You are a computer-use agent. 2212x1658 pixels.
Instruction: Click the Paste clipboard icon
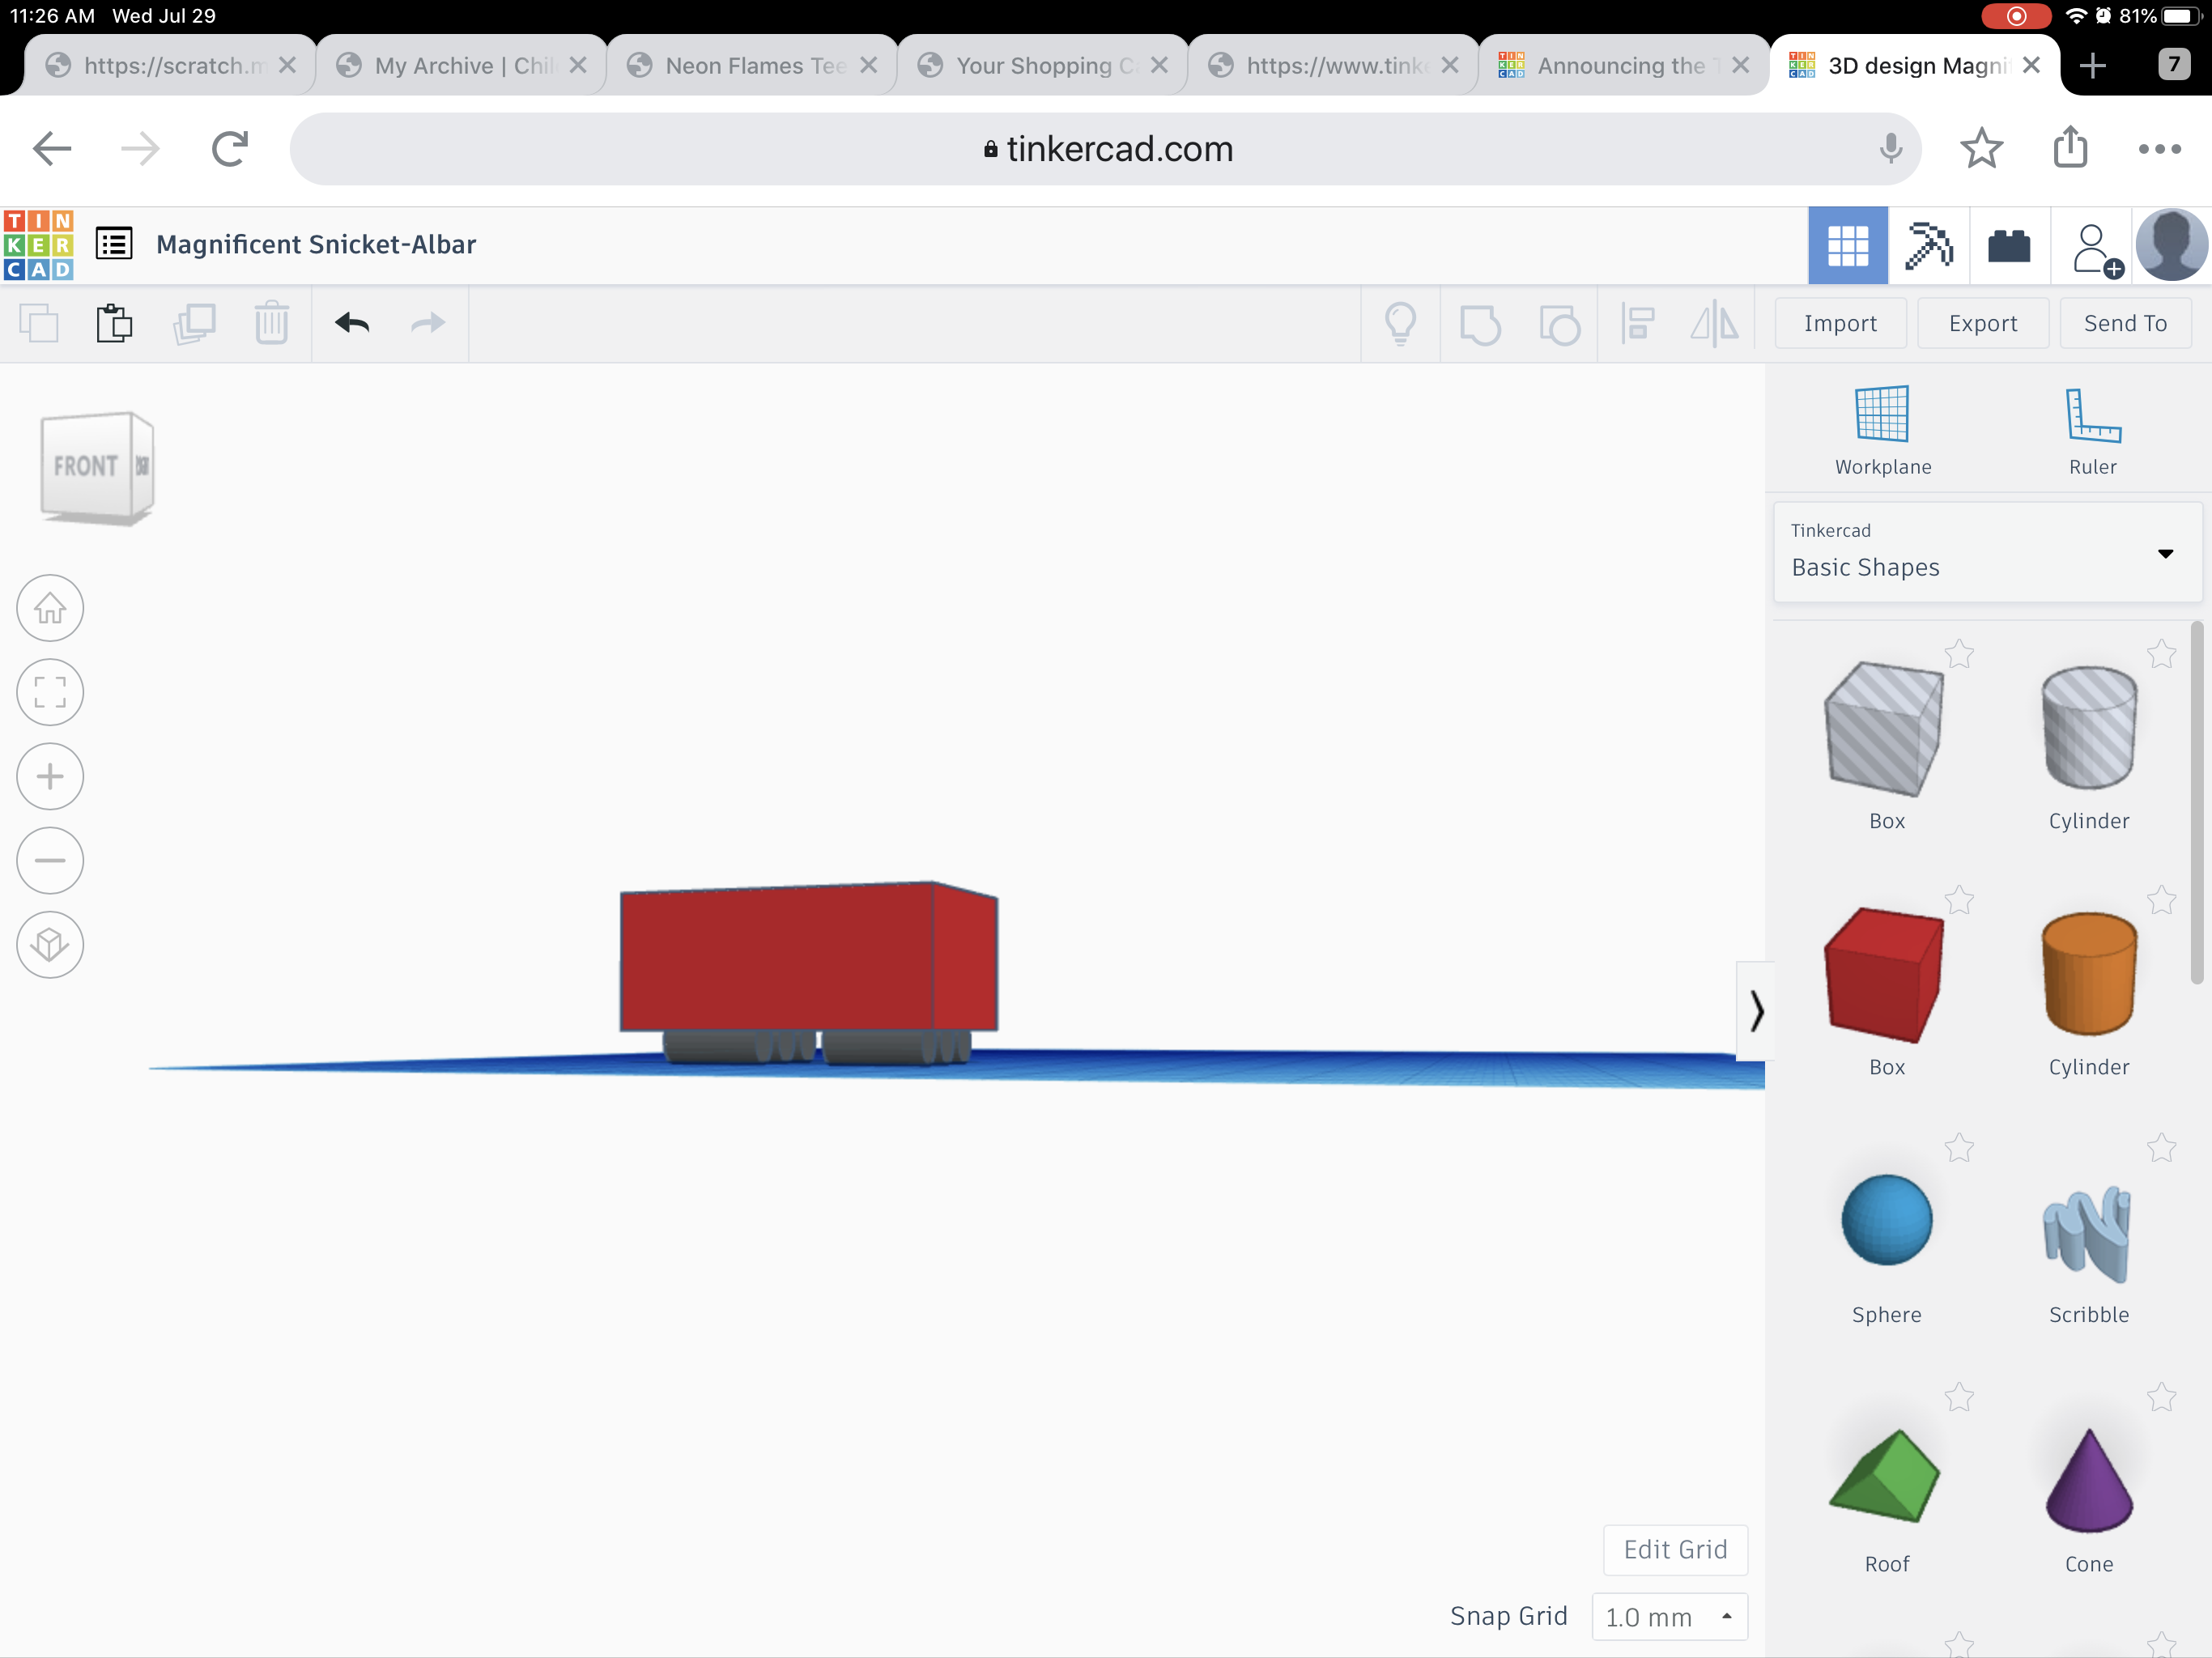[115, 324]
